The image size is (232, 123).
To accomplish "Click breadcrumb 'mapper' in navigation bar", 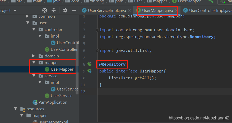I will click(x=160, y=2).
